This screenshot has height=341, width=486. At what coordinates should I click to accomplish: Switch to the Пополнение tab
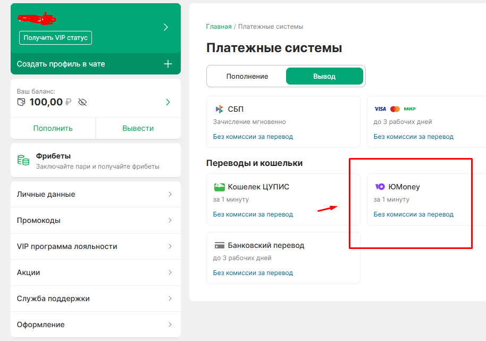[247, 76]
